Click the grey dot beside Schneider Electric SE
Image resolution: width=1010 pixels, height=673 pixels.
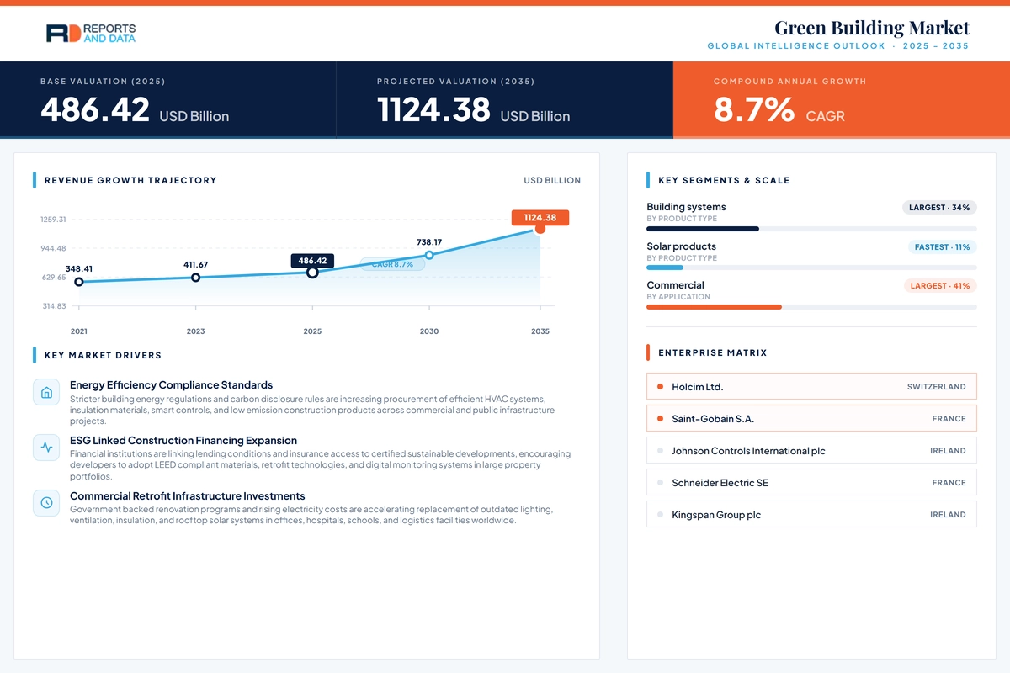660,483
